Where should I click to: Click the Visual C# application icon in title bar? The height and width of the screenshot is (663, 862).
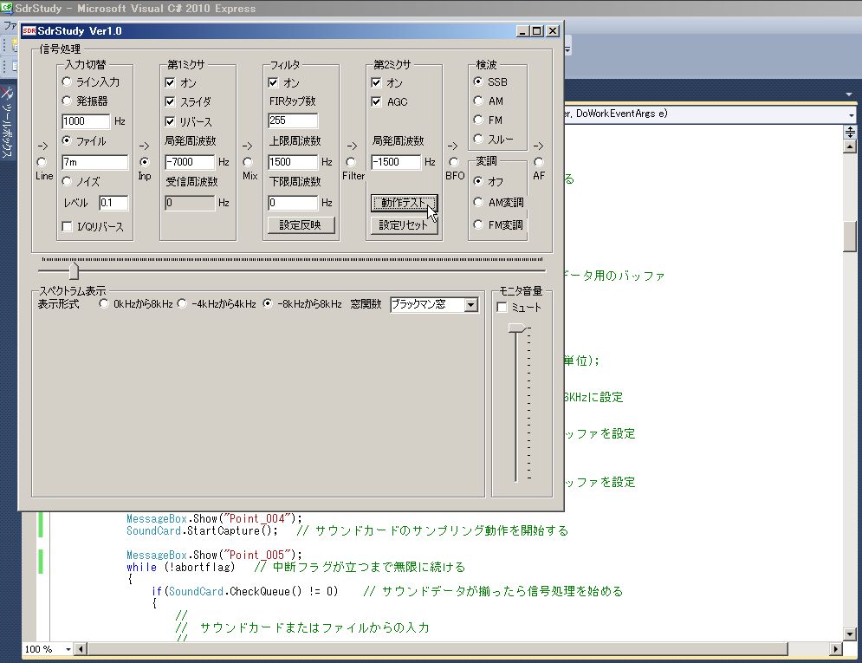[7, 8]
